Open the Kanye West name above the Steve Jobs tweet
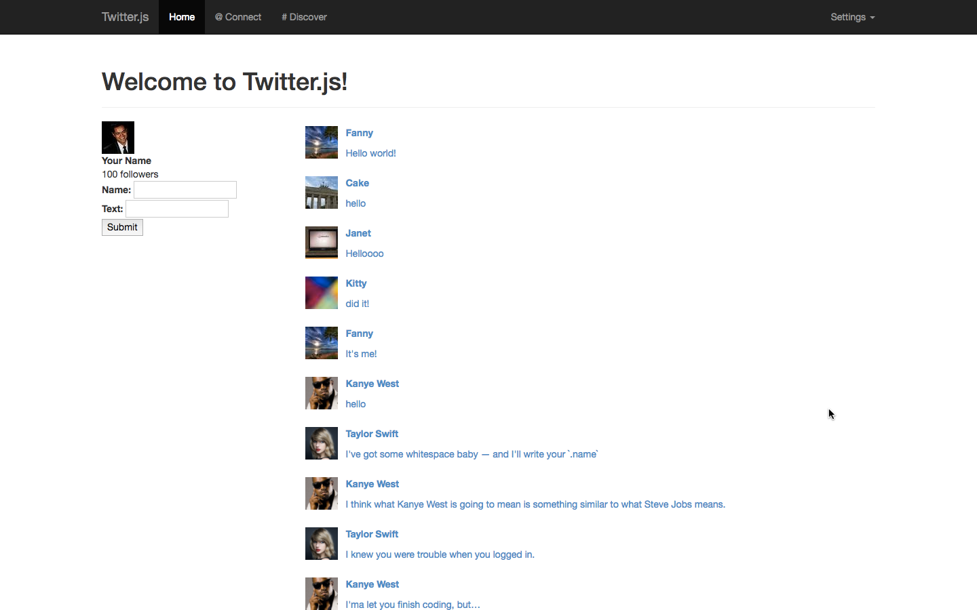The height and width of the screenshot is (610, 977). 372,484
